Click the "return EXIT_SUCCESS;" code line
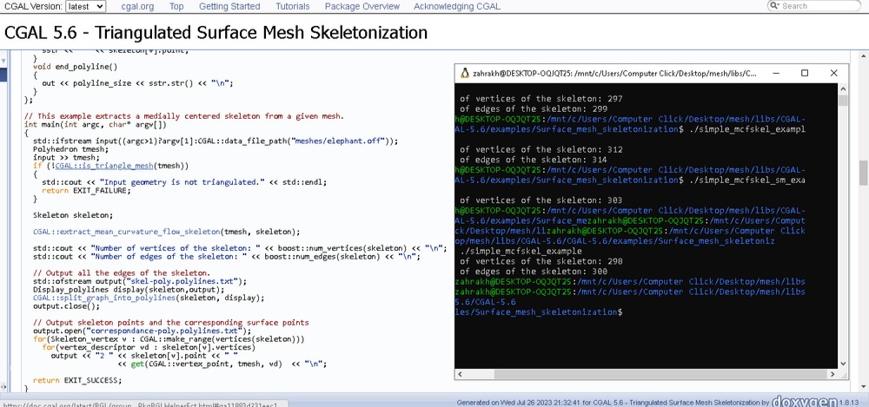This screenshot has height=407, width=869. (77, 380)
